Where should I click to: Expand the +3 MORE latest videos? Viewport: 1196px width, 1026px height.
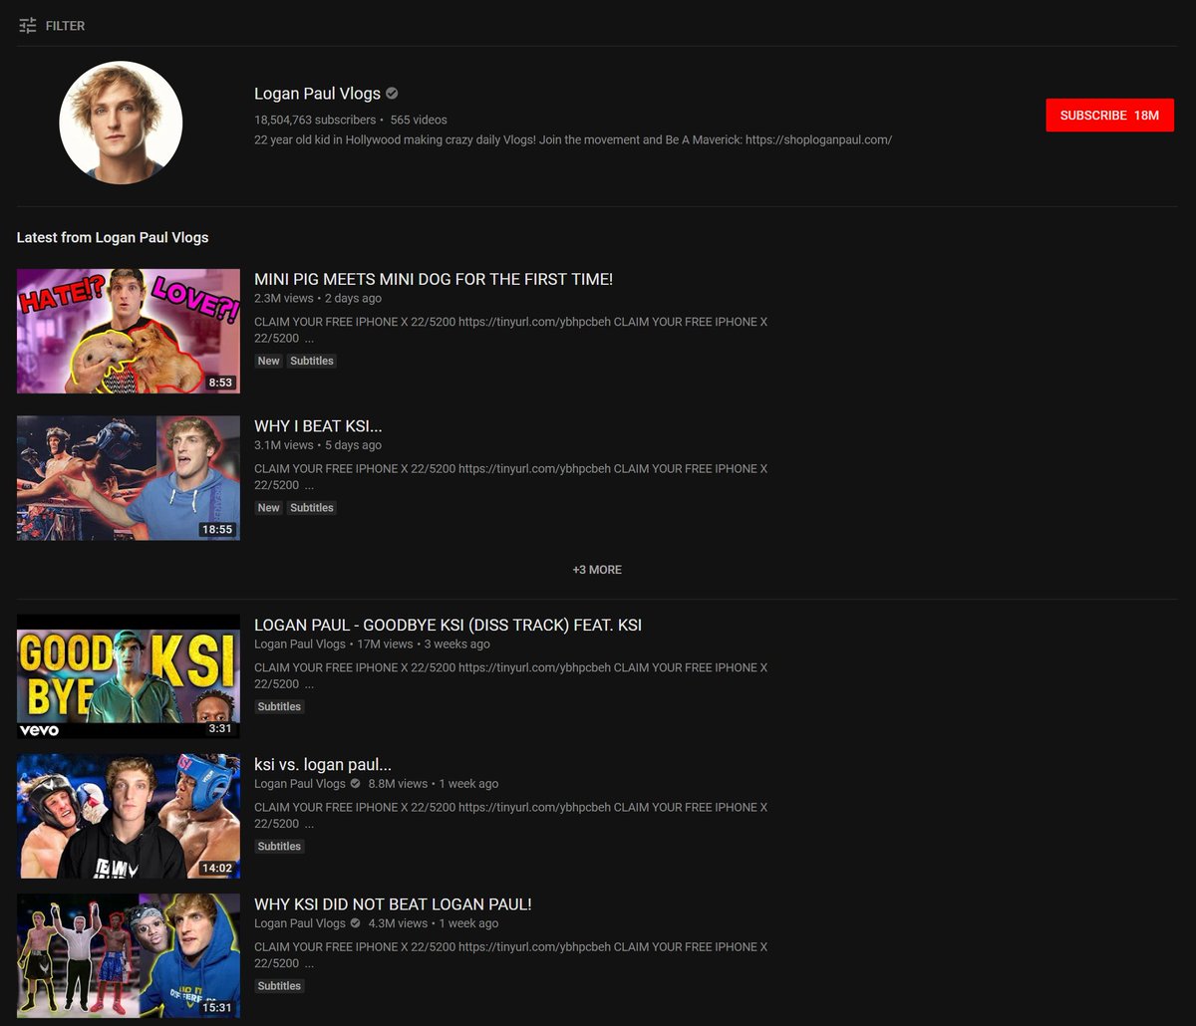point(597,570)
